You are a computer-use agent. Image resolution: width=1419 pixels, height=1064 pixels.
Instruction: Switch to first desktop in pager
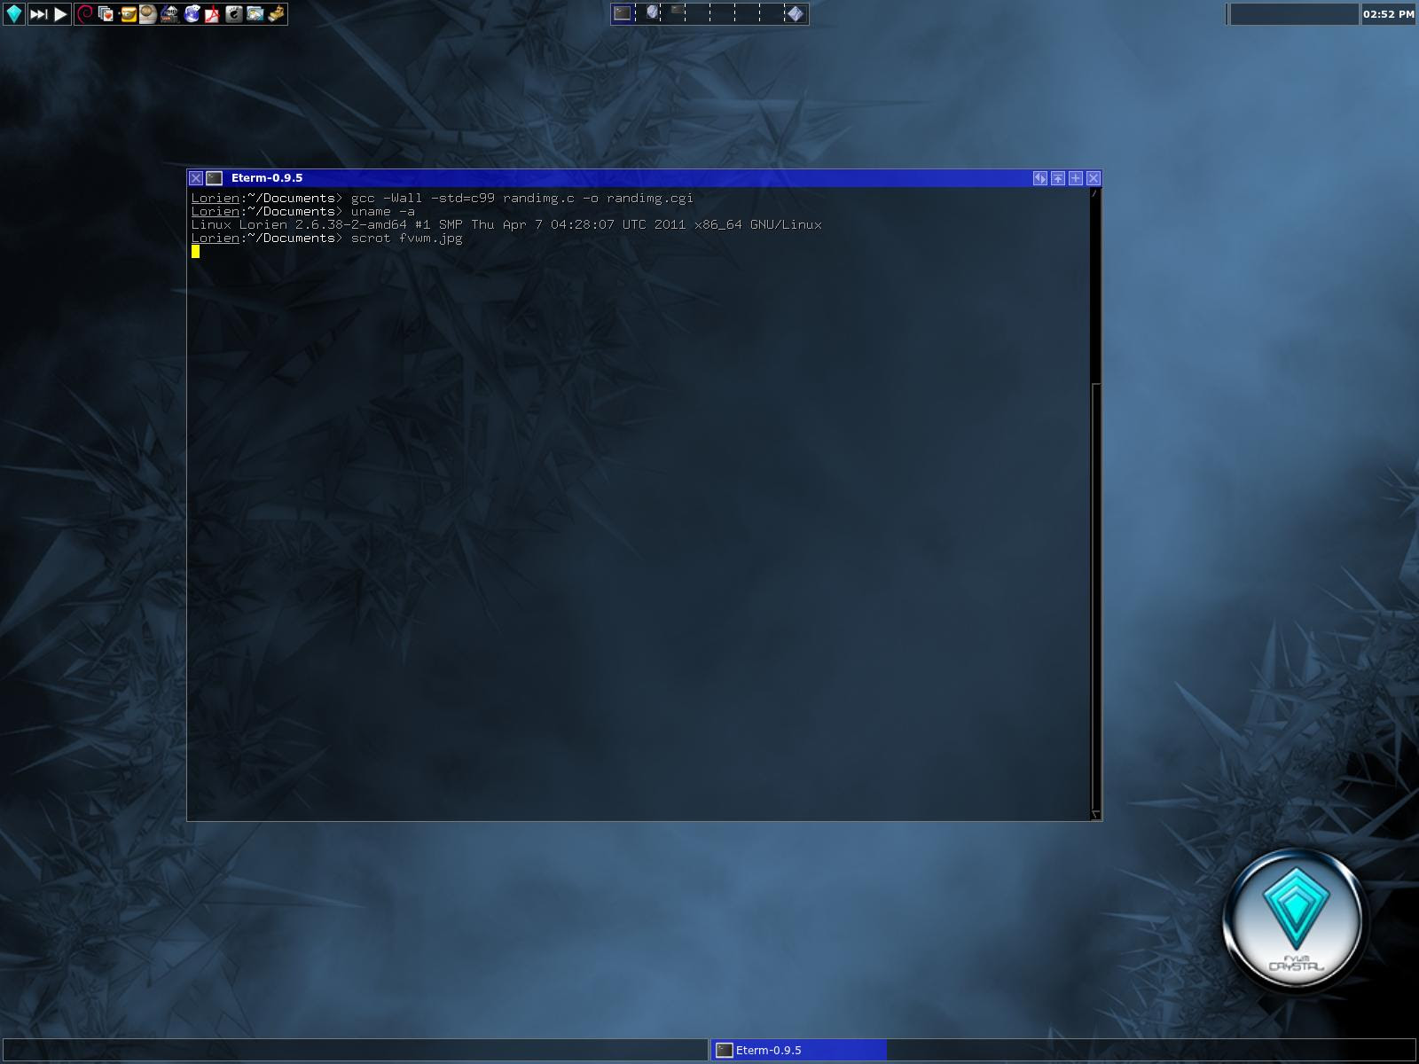[x=623, y=13]
